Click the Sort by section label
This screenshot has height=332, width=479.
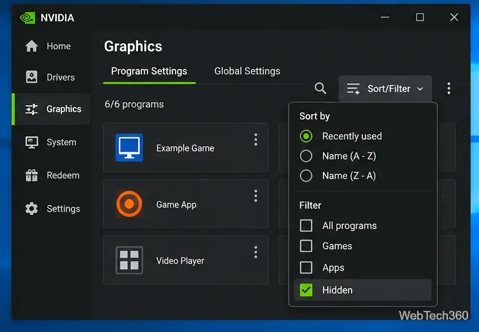(x=314, y=117)
